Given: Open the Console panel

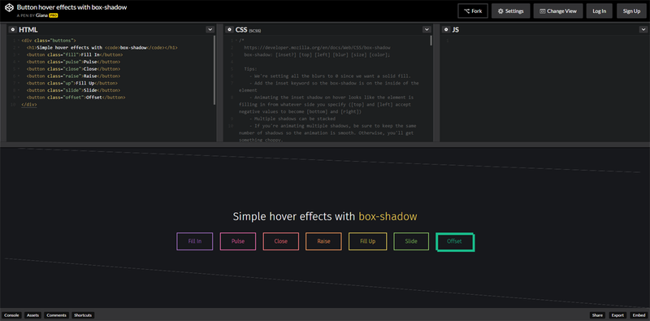Looking at the screenshot, I should (x=11, y=315).
